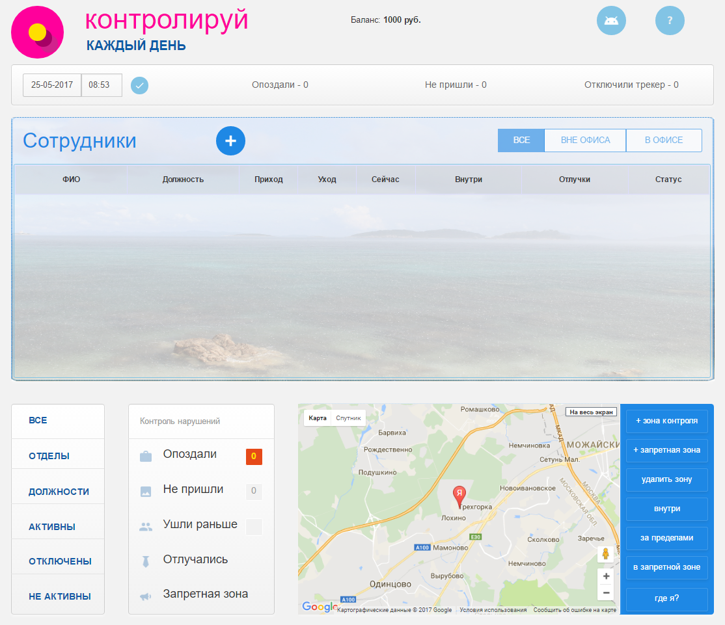Click the Контроль нарушений panel heading

click(x=180, y=421)
